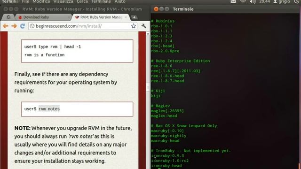Open the mail indicator icon
The width and height of the screenshot is (301, 169).
point(233,2)
